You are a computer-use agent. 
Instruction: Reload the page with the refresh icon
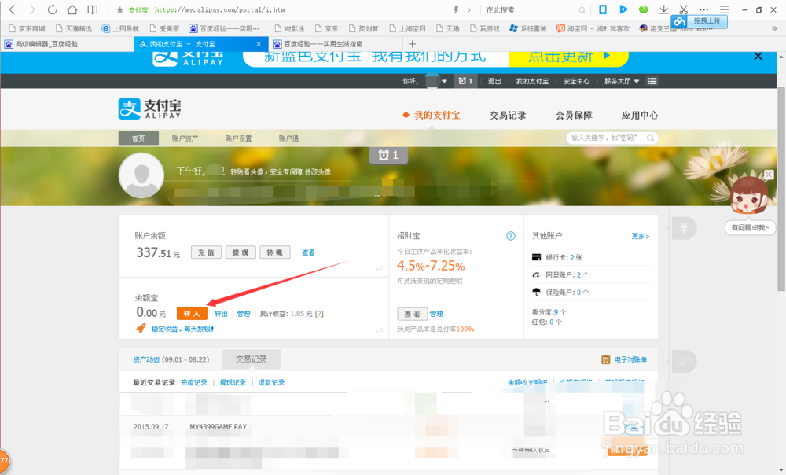click(52, 9)
